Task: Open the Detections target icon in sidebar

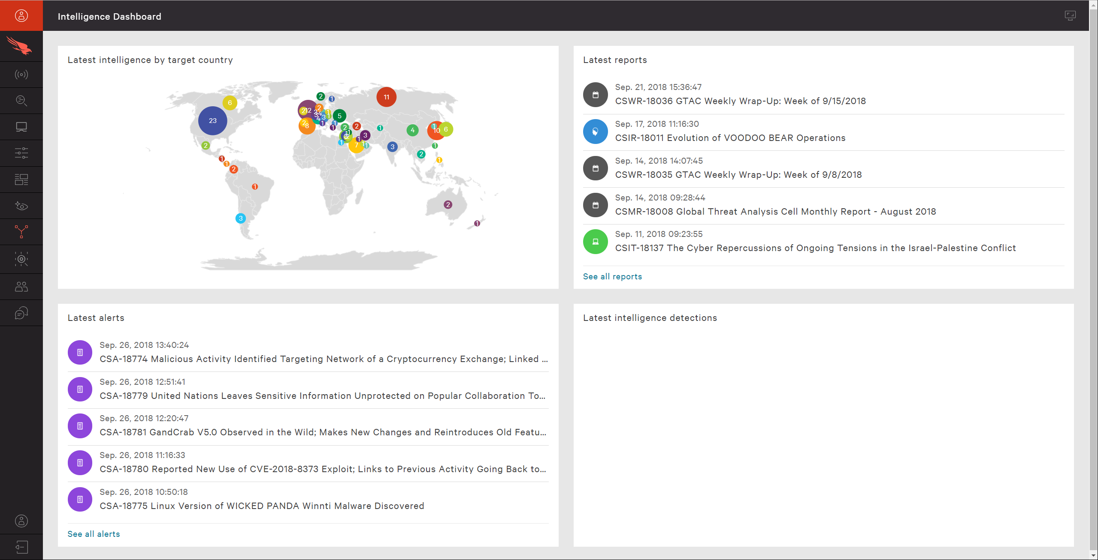Action: coord(21,259)
